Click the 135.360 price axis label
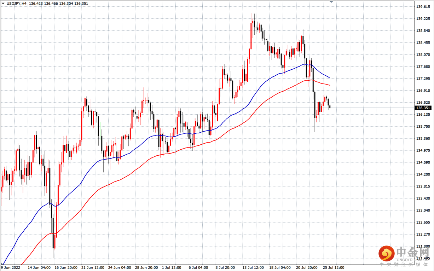Image resolution: width=434 pixels, height=271 pixels. pos(423,139)
